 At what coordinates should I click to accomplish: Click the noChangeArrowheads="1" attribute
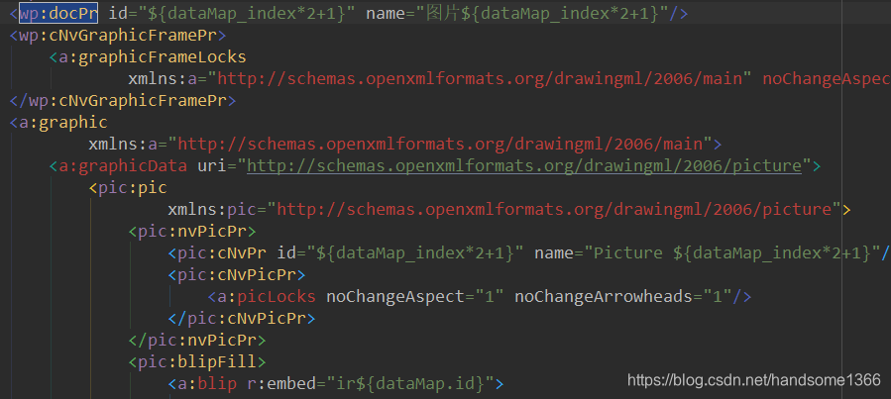(x=623, y=296)
